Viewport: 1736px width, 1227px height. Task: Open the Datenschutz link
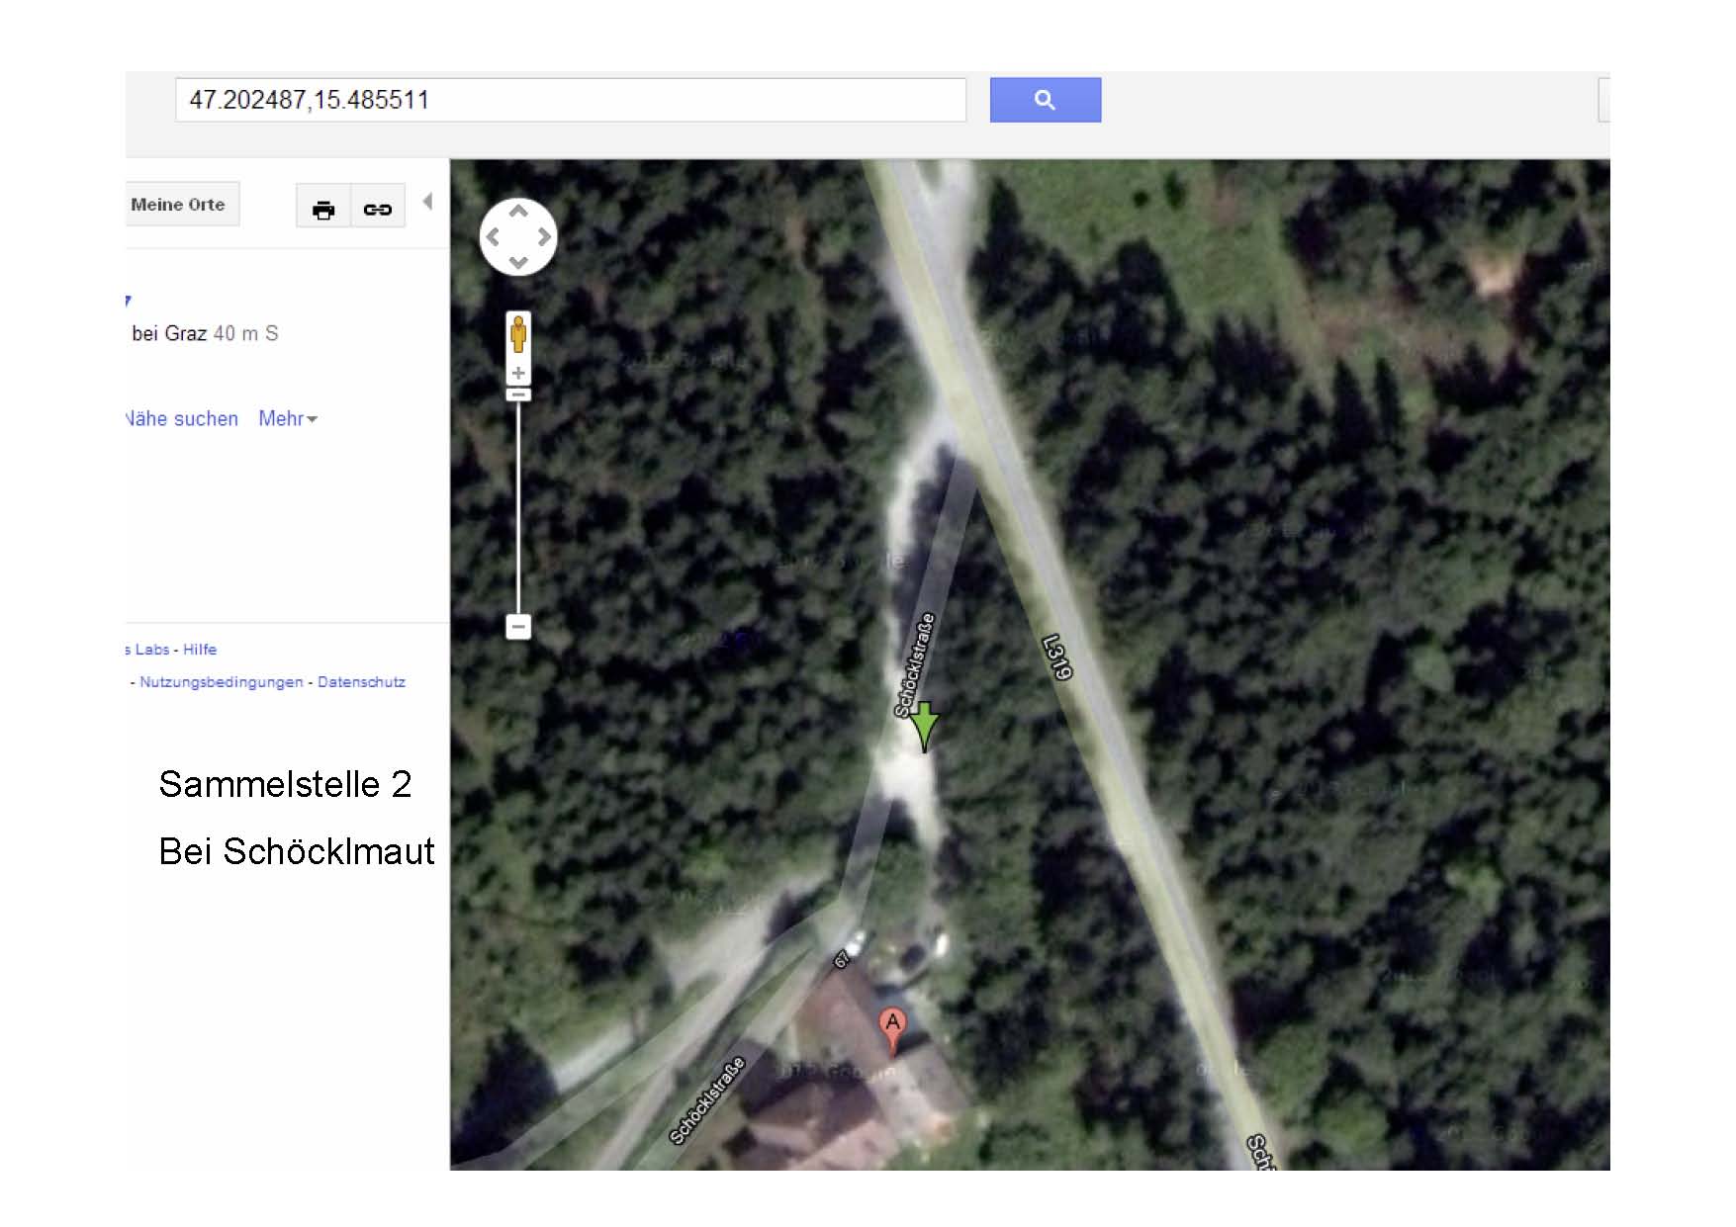point(361,682)
